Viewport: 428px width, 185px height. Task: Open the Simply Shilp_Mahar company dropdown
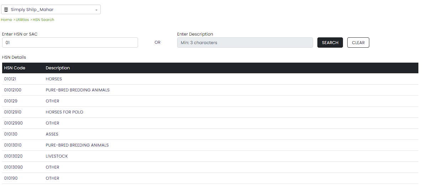coord(51,10)
